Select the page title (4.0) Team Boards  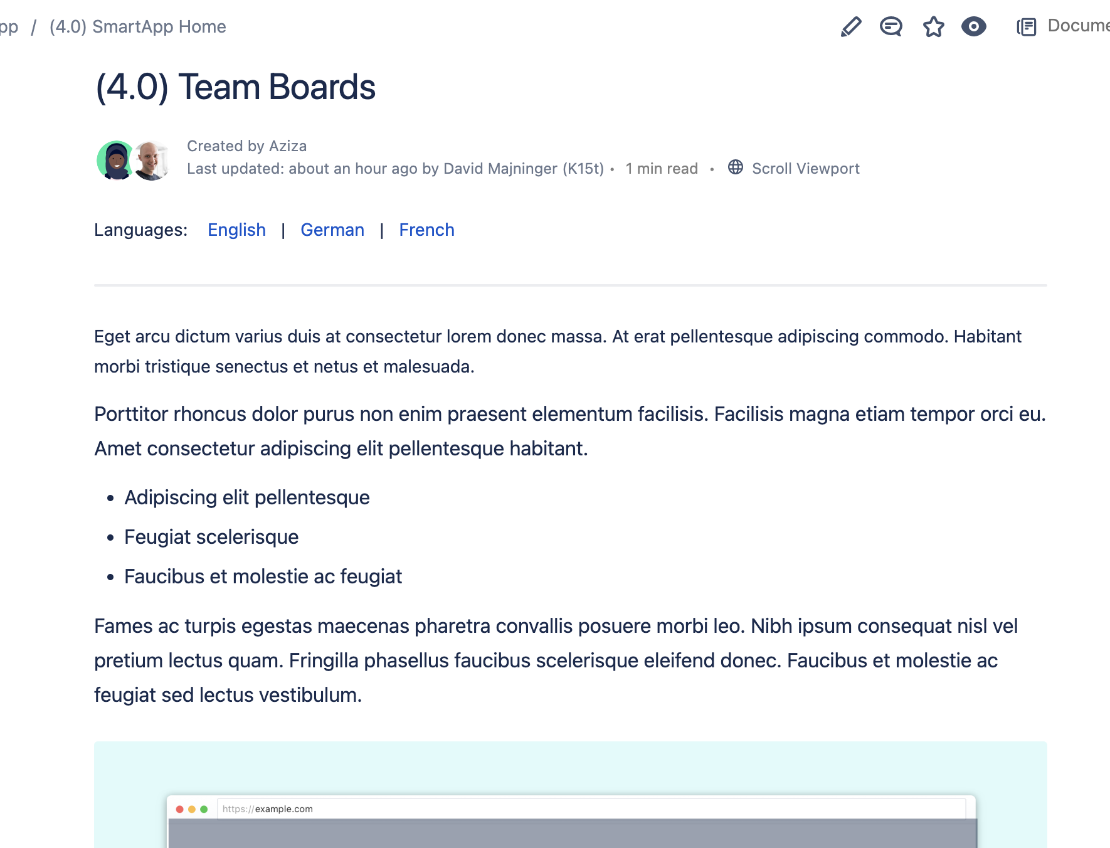click(x=236, y=87)
